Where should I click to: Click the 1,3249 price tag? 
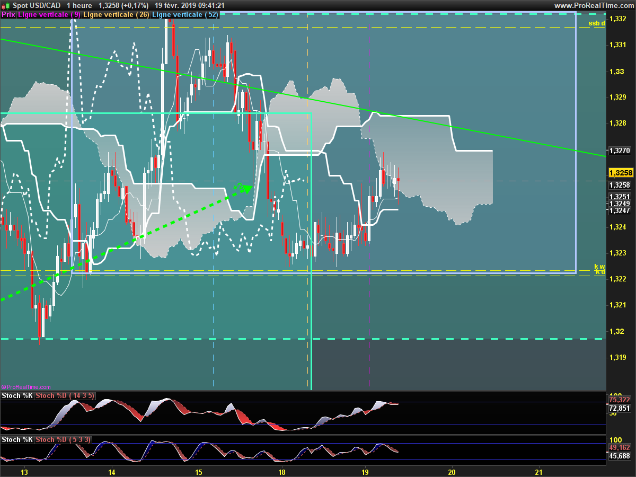(620, 204)
